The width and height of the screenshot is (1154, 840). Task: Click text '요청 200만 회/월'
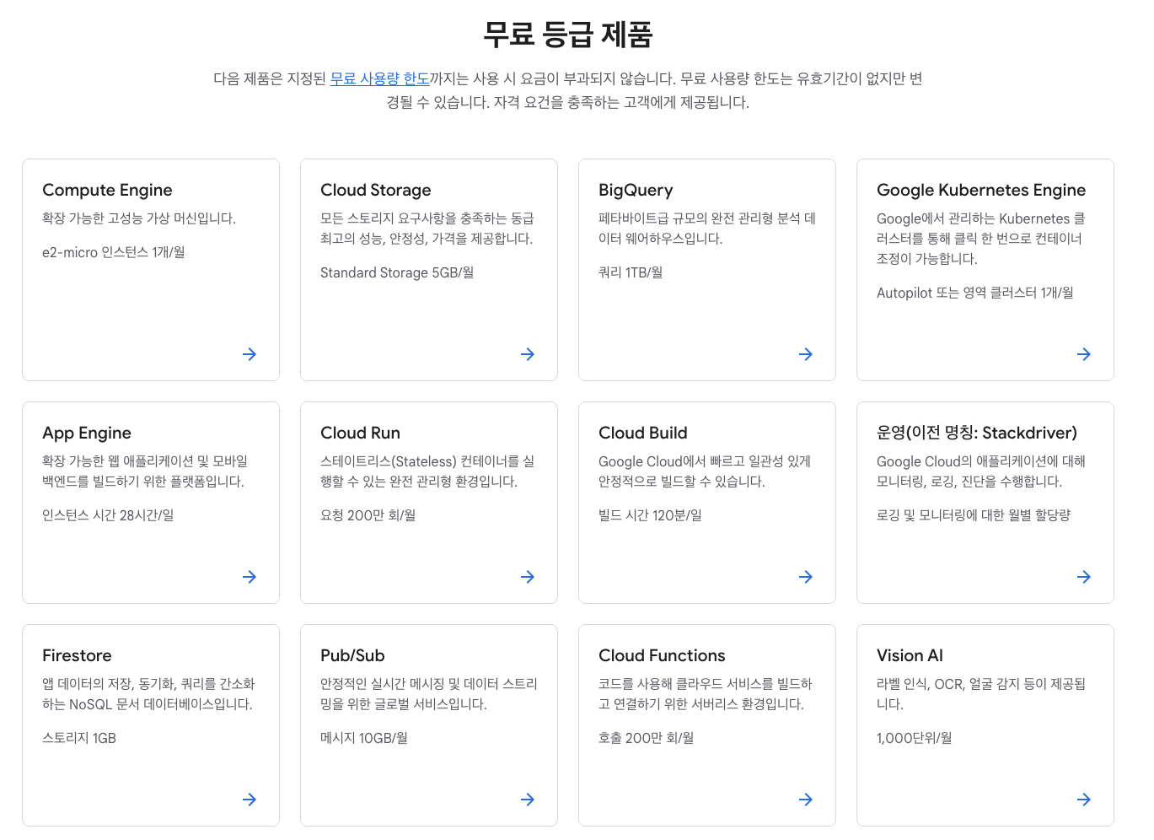[368, 515]
